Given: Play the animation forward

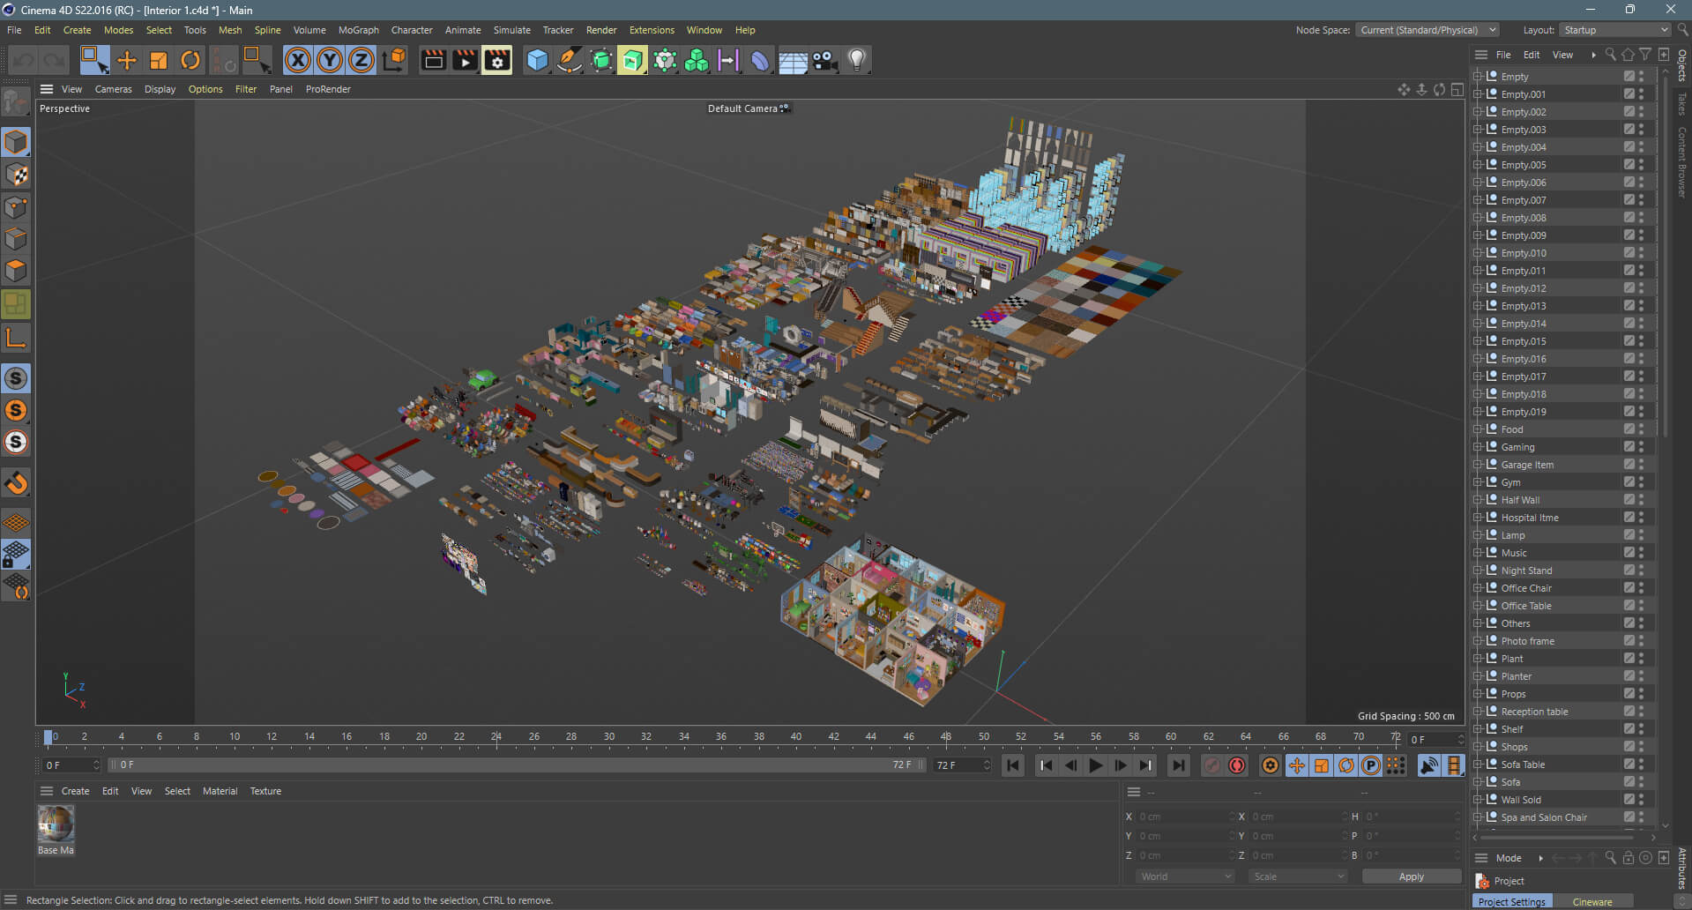Looking at the screenshot, I should [1095, 765].
